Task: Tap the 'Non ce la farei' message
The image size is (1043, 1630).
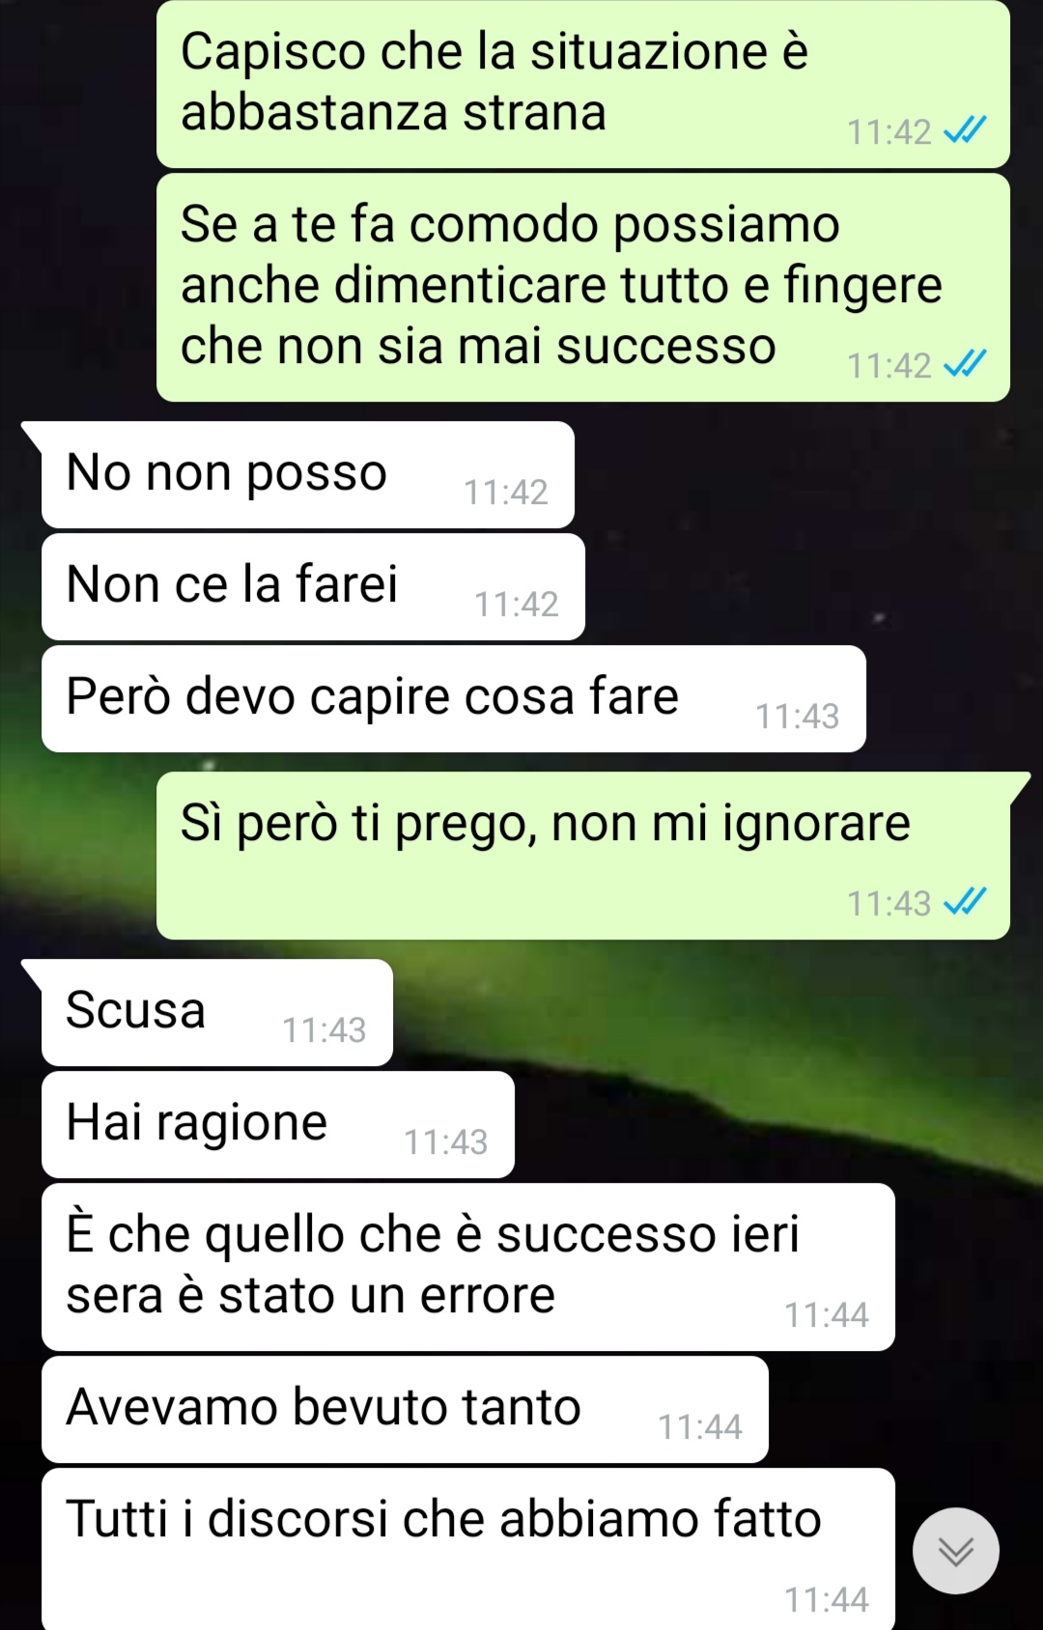Action: coord(313,587)
